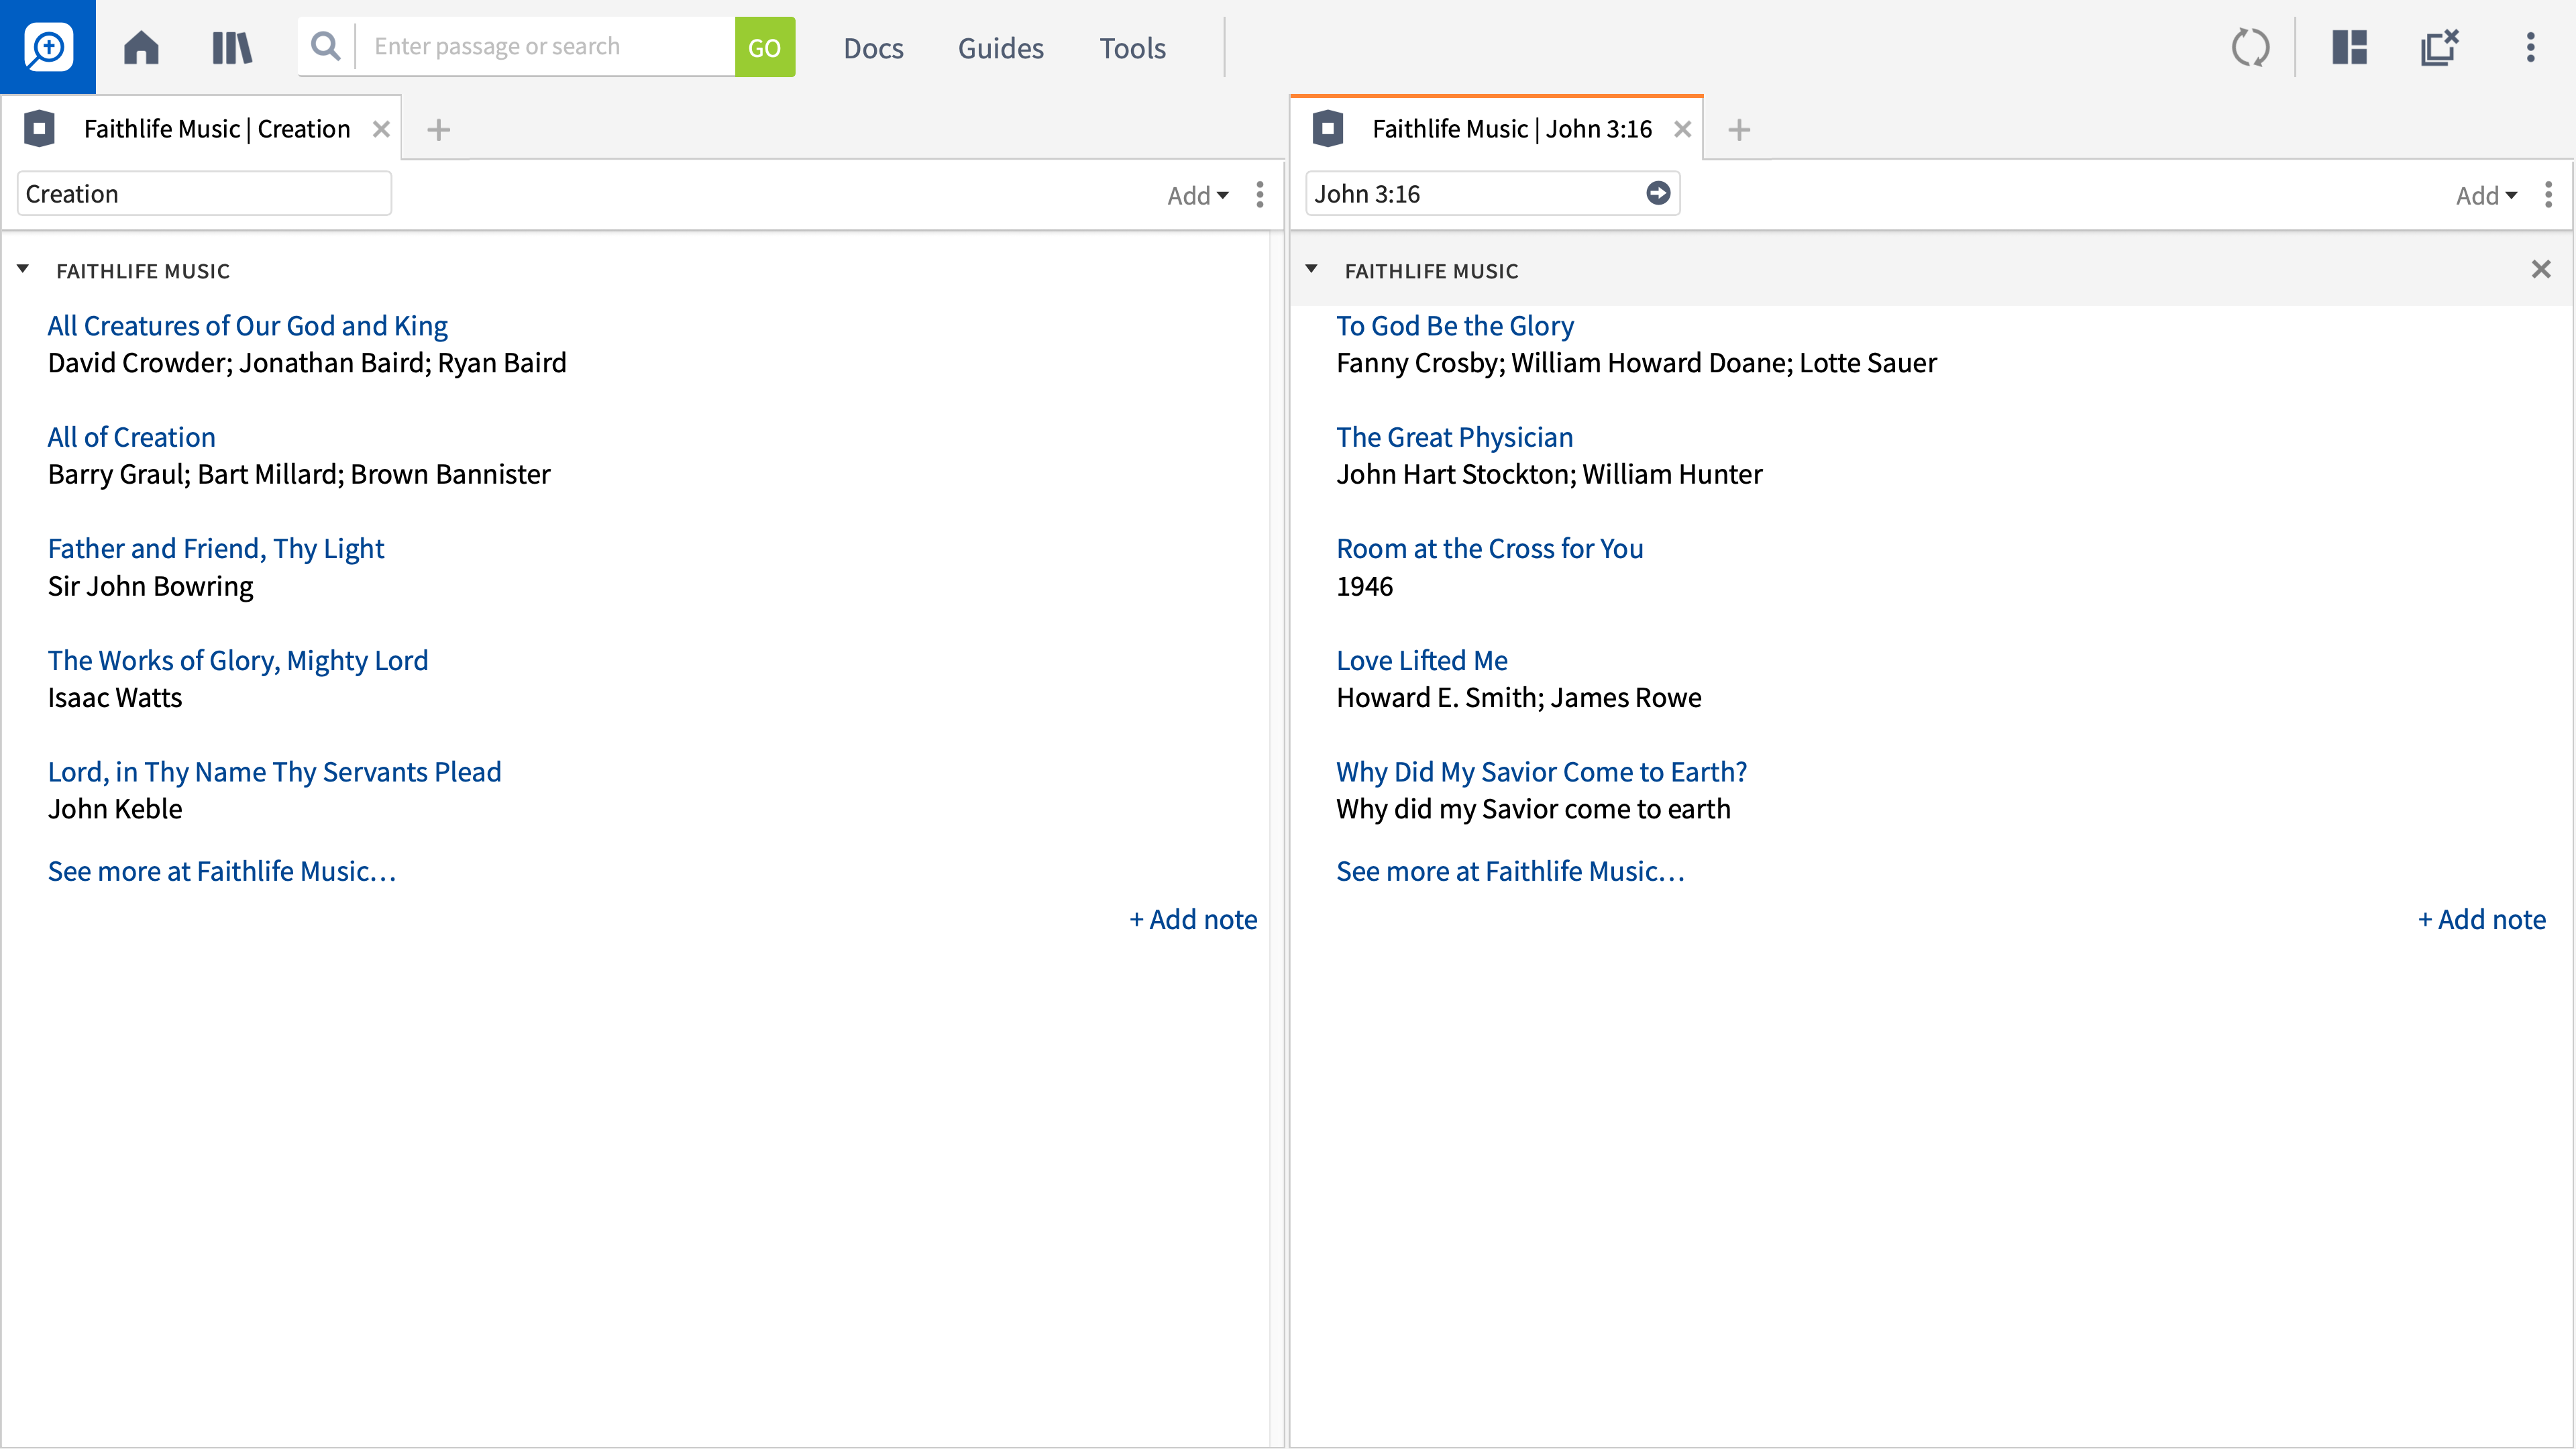Click the lowercase 'Why did my Savior come to earth' text
The height and width of the screenshot is (1449, 2576).
(1534, 809)
